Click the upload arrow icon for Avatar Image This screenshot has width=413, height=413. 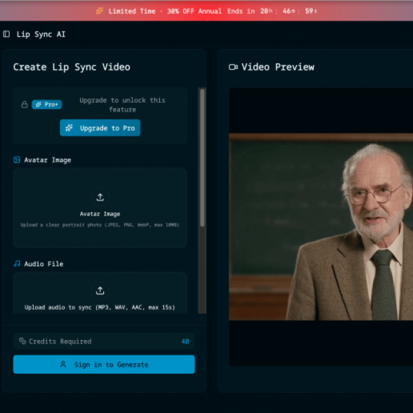100,197
